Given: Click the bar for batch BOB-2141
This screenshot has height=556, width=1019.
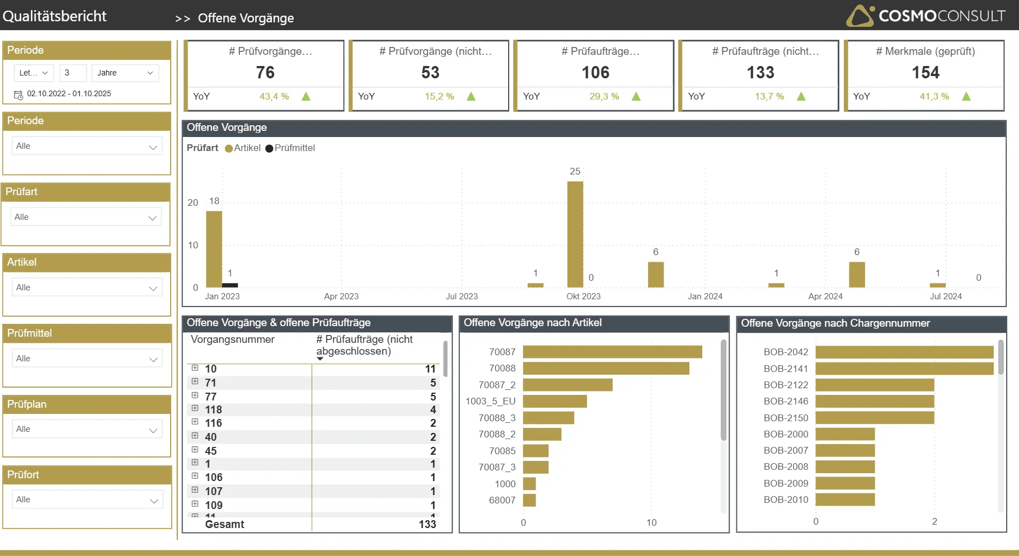Looking at the screenshot, I should (904, 369).
